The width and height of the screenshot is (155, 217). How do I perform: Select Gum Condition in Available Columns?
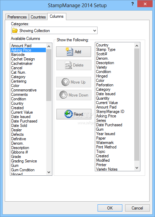(28, 170)
